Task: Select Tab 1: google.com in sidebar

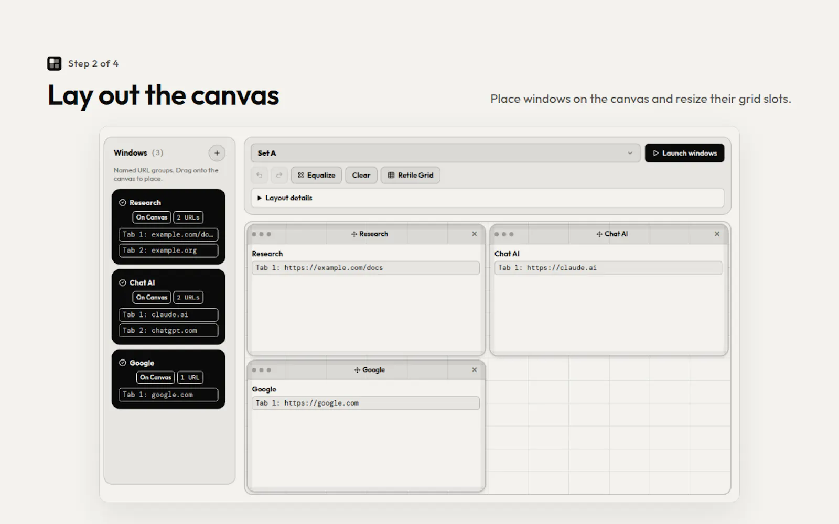Action: tap(168, 395)
